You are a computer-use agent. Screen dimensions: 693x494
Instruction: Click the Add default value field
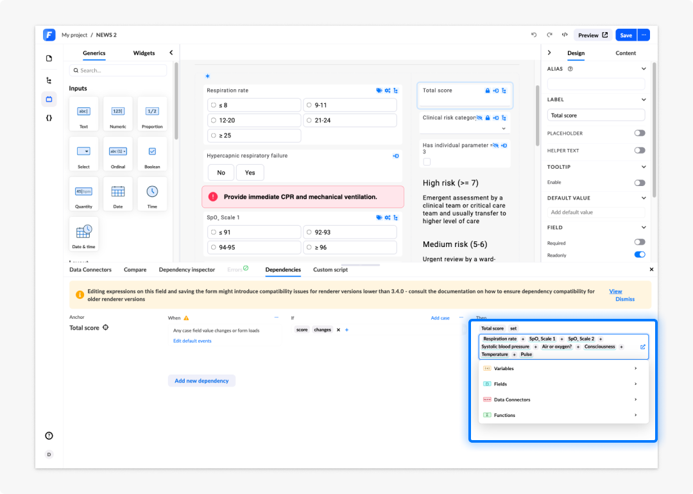(595, 212)
